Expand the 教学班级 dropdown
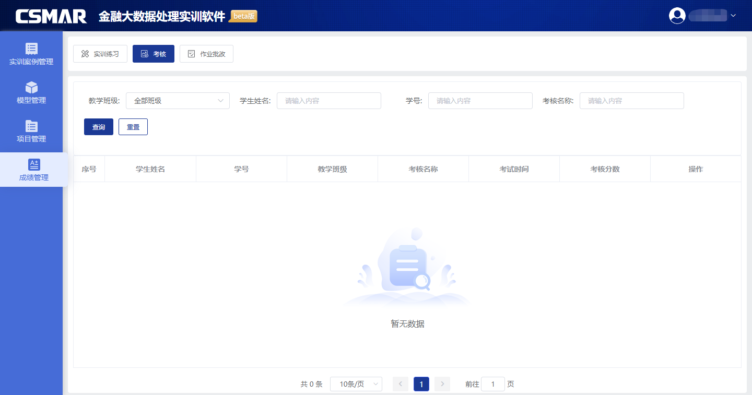This screenshot has height=395, width=752. (178, 101)
